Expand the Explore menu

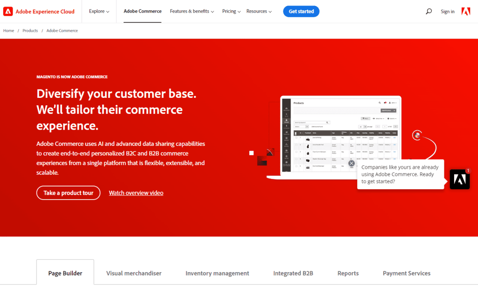click(x=99, y=11)
